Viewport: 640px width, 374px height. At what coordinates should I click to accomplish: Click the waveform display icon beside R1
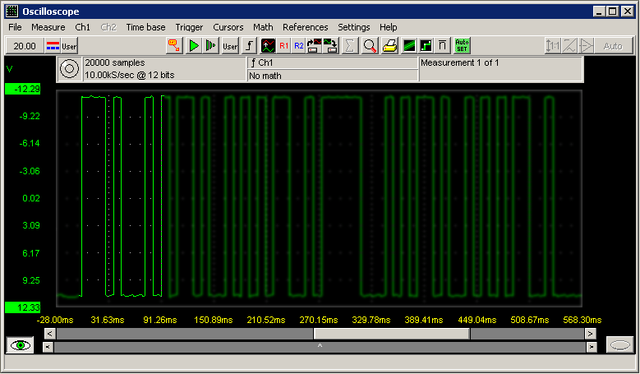point(268,46)
